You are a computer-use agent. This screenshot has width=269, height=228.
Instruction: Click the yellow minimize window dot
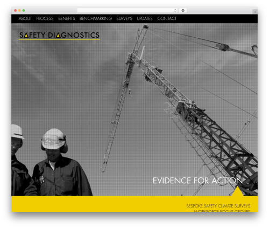tap(19, 11)
